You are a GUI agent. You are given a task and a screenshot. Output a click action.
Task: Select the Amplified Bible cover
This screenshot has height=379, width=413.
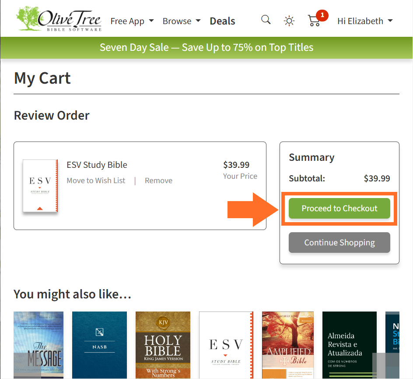[x=288, y=345]
